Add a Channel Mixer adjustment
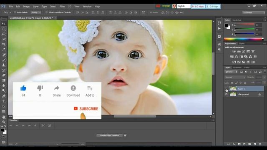 [250, 57]
